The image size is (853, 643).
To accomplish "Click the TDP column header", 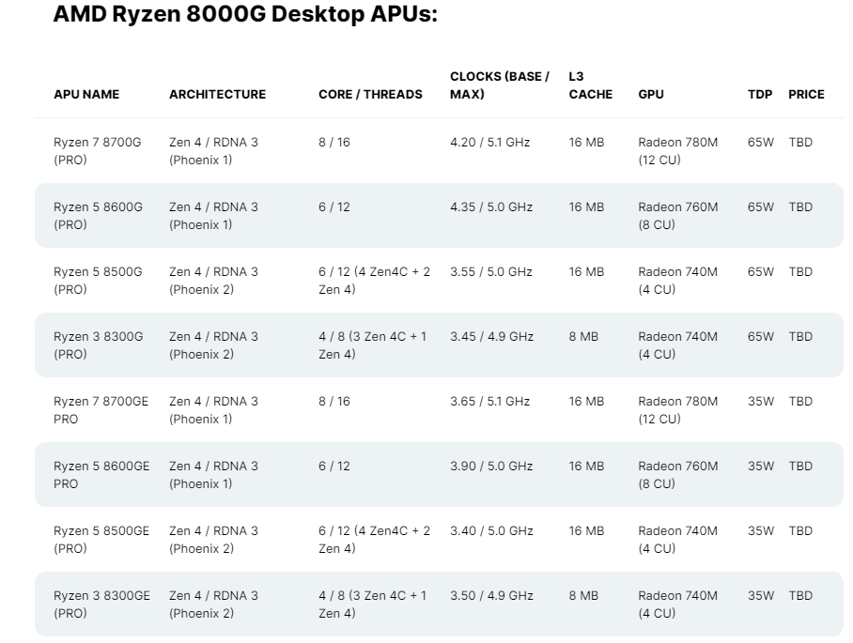I will (x=760, y=94).
